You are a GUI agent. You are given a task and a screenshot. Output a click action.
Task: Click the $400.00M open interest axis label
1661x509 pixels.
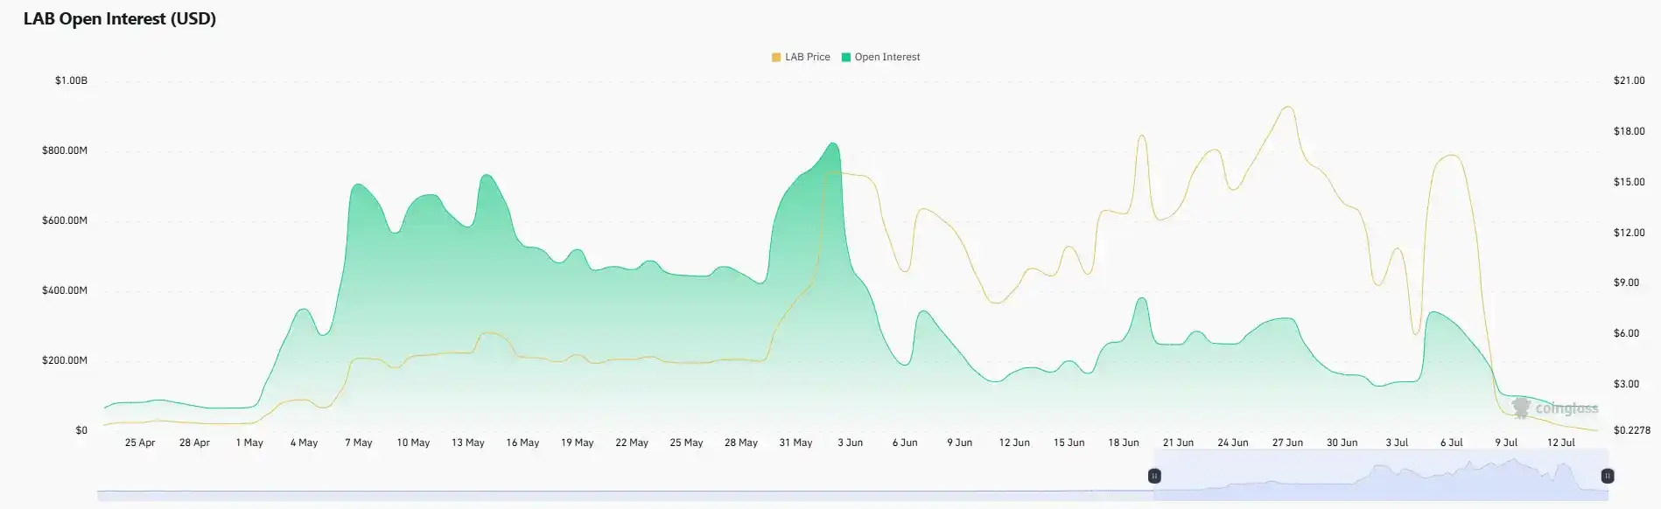click(x=64, y=290)
